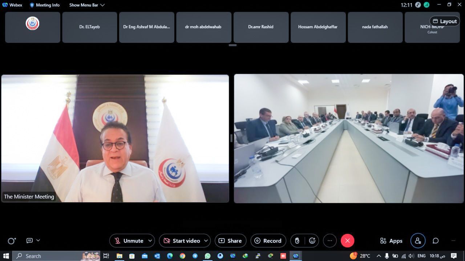This screenshot has width=465, height=261.
Task: Open the closed captions dropdown arrow
Action: pos(38,240)
